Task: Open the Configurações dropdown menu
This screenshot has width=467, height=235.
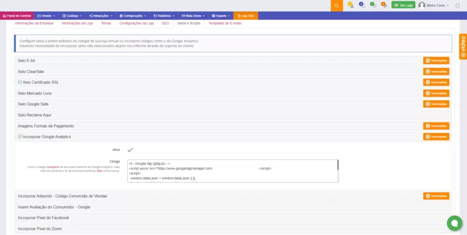Action: tap(133, 16)
